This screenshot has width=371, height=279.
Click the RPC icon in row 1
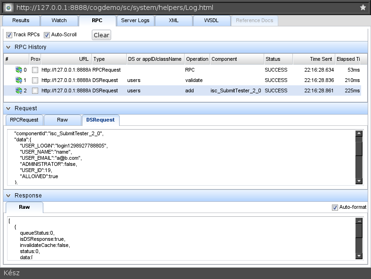[18, 80]
